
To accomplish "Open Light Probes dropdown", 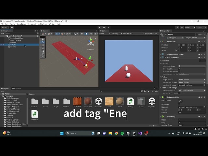I will click(192, 80).
